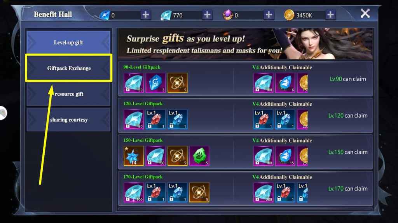Image resolution: width=398 pixels, height=223 pixels.
Task: Close the Benefit Hall window
Action: [x=365, y=14]
